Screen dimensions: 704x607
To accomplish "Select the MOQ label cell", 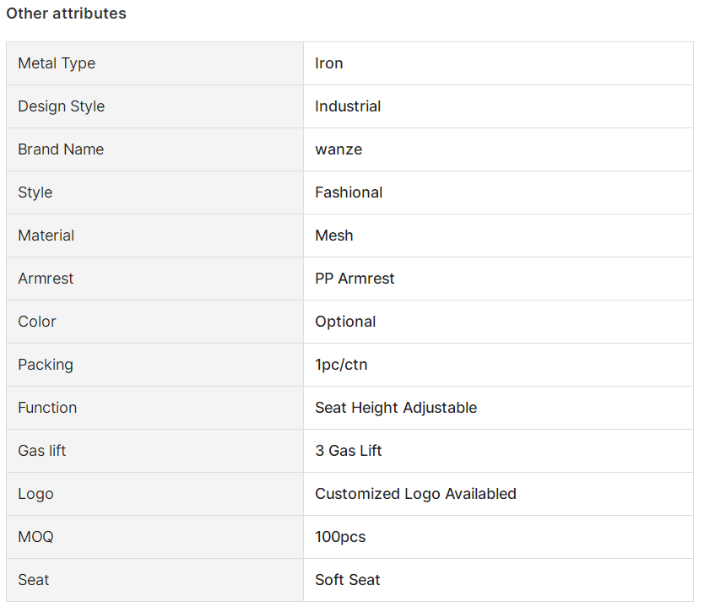I will pyautogui.click(x=155, y=537).
